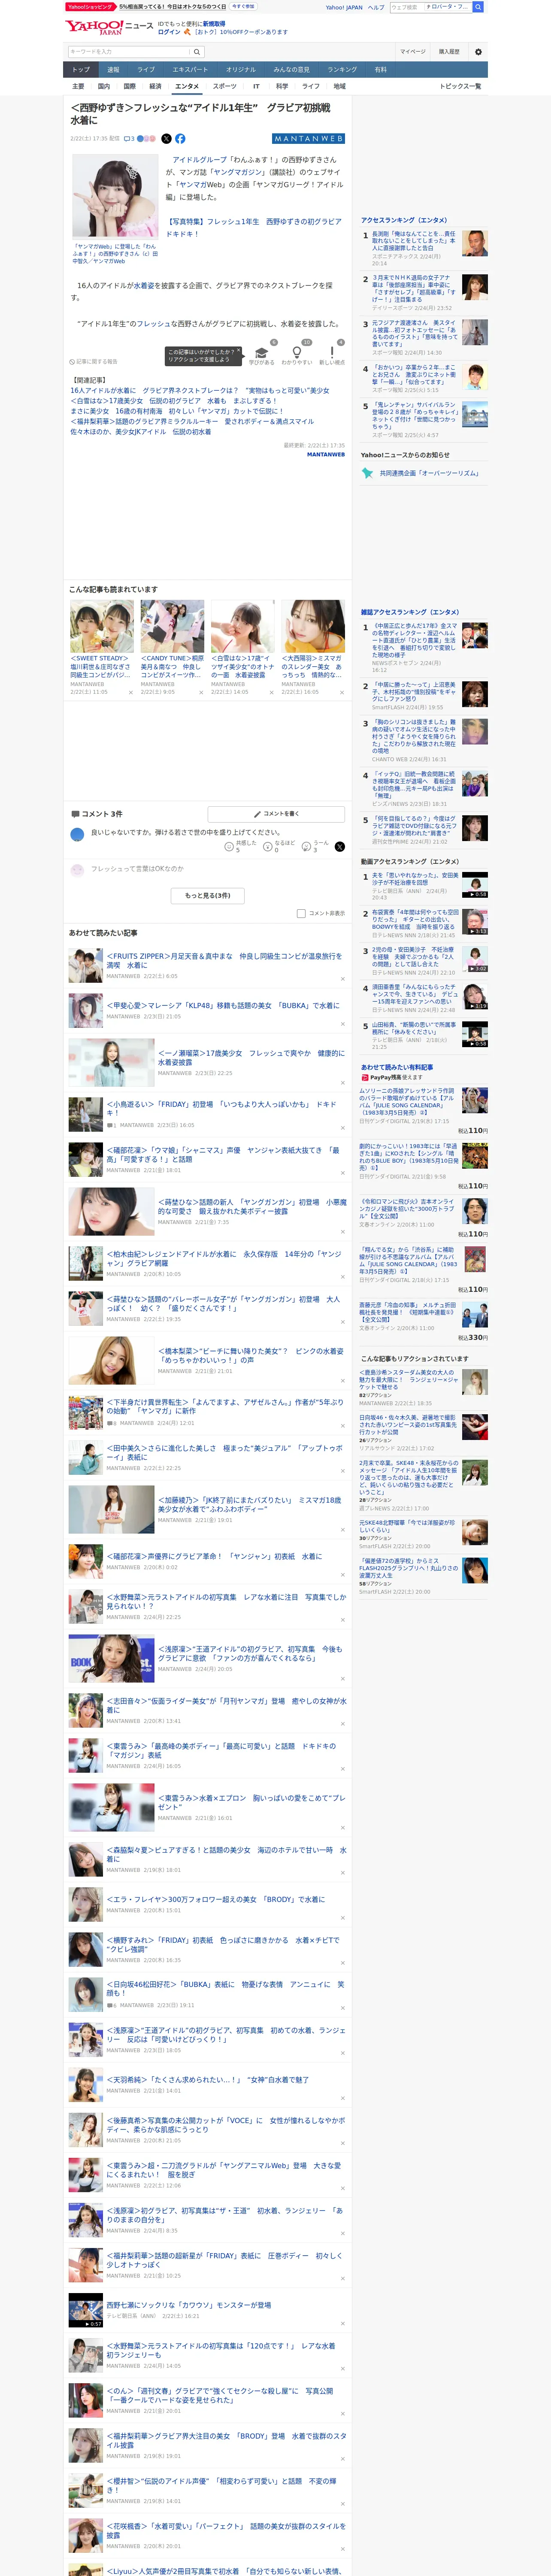Viewport: 551px width, 2576px height.
Task: Click the コメントを書く button
Action: [276, 814]
